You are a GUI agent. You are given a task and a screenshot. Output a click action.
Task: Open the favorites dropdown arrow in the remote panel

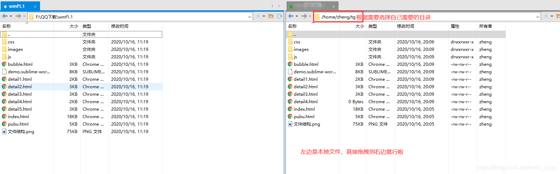pyautogui.click(x=552, y=16)
